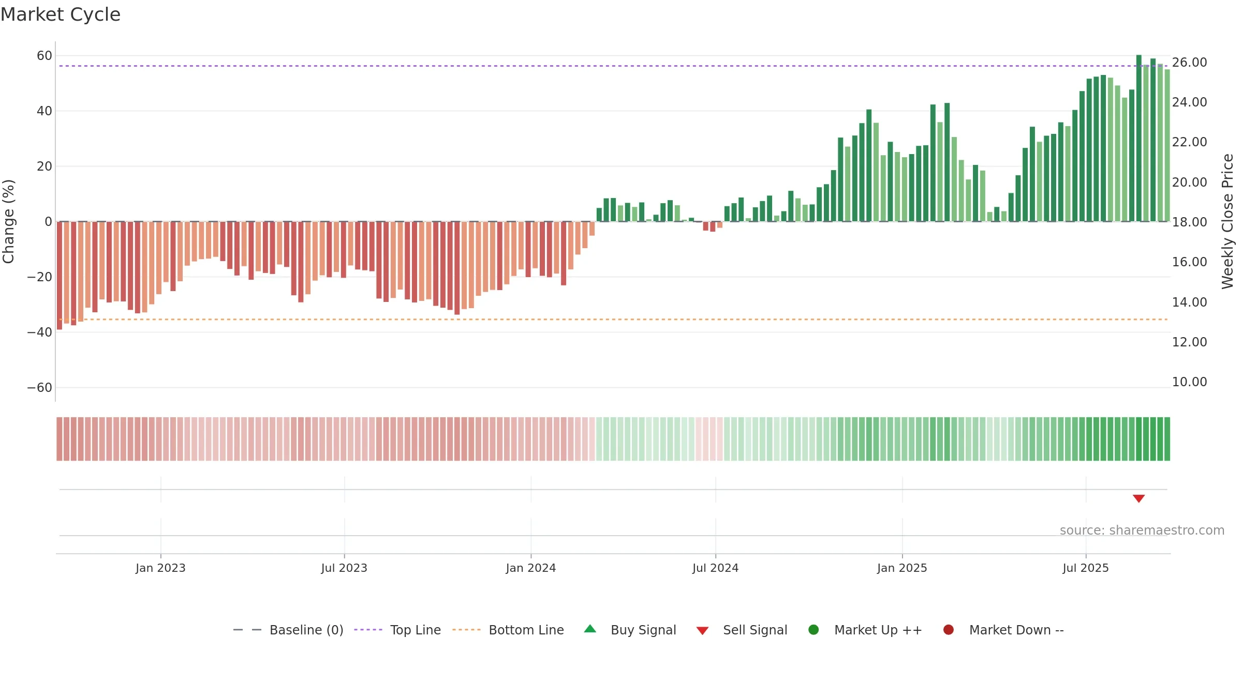
Task: Click the −20 tick on Change axis
Action: click(x=39, y=277)
